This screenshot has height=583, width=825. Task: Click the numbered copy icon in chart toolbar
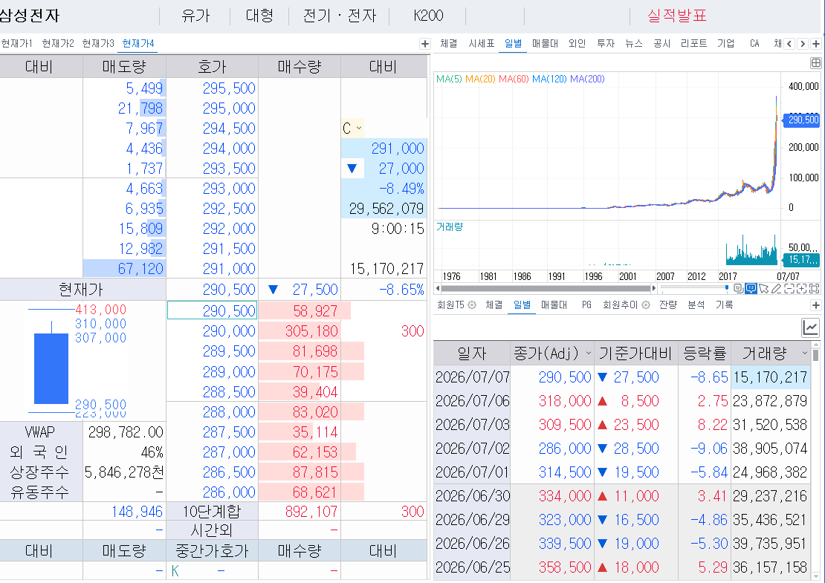pos(739,288)
